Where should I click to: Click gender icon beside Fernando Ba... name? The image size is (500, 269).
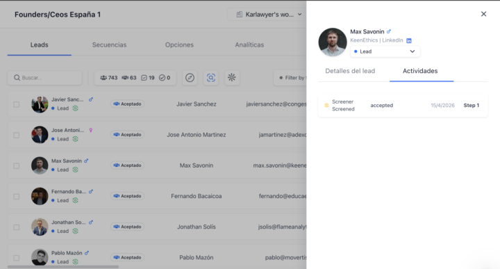[x=91, y=191]
